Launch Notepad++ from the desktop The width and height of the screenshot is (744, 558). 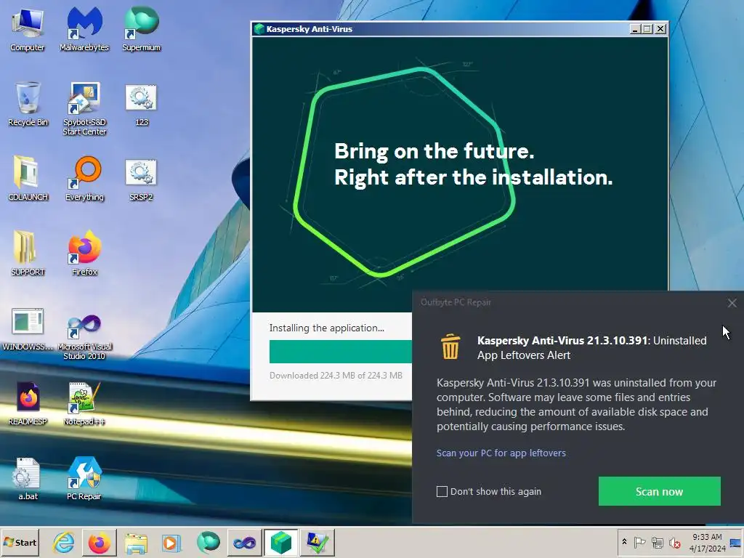point(84,403)
